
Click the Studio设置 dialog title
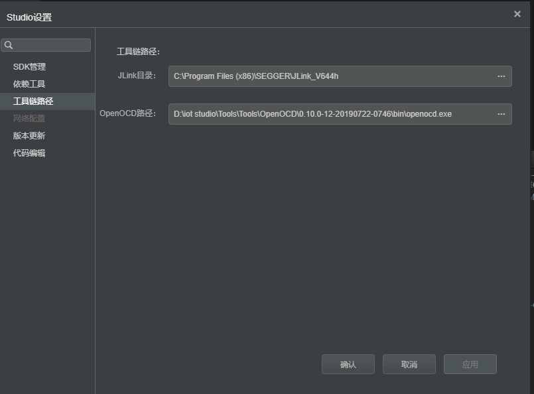coord(29,17)
